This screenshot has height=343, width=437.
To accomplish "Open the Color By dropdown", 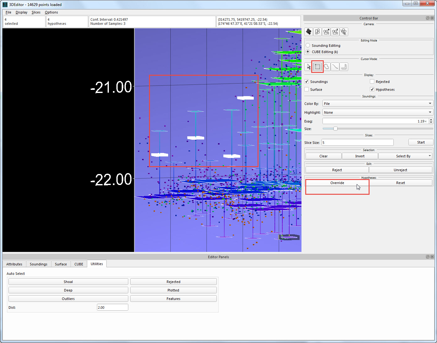I will click(377, 104).
